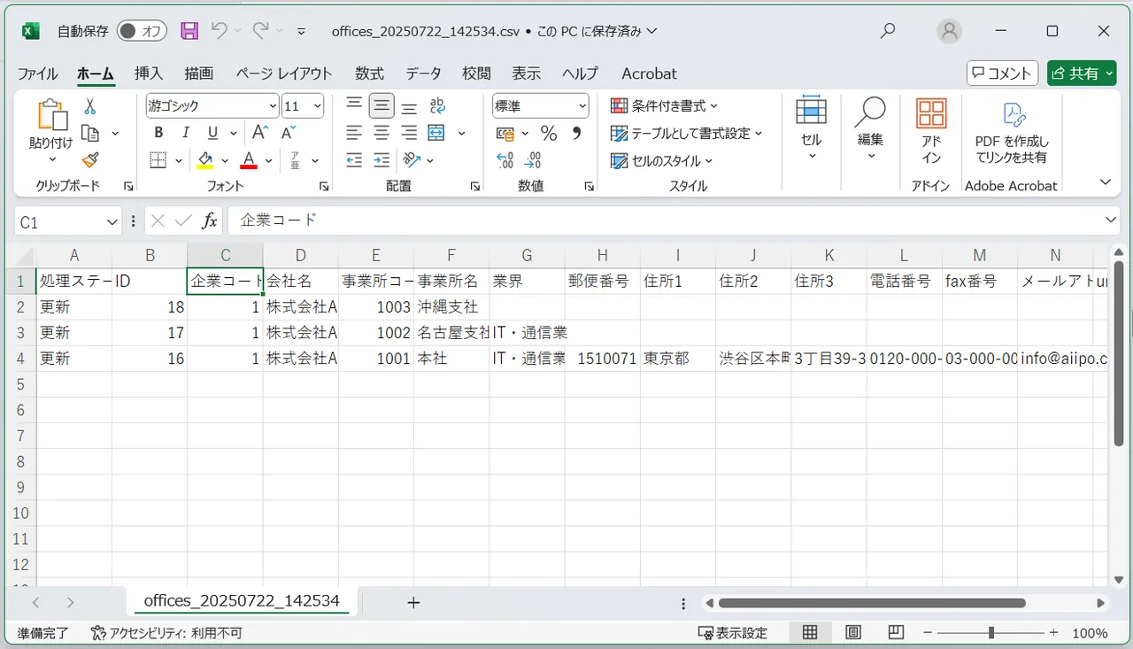Select cell containing 沖縄支社
The image size is (1133, 649).
tap(451, 307)
